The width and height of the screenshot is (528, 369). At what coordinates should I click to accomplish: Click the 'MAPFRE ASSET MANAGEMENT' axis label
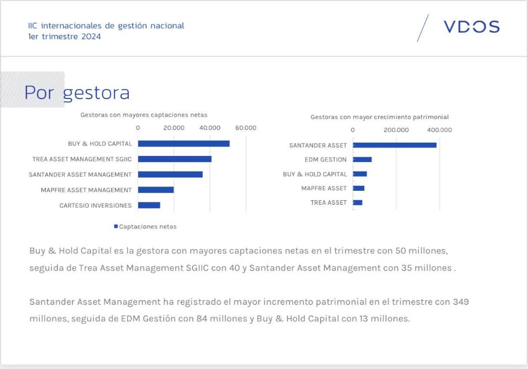(x=86, y=190)
